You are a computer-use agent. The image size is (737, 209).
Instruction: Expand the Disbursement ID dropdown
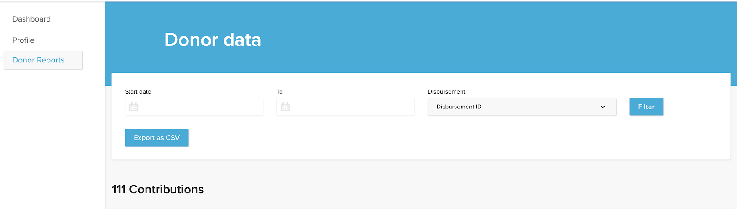521,107
